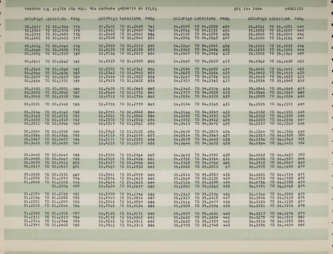Click the start address '30,3440'
The height and width of the screenshot is (254, 333).
point(32,155)
